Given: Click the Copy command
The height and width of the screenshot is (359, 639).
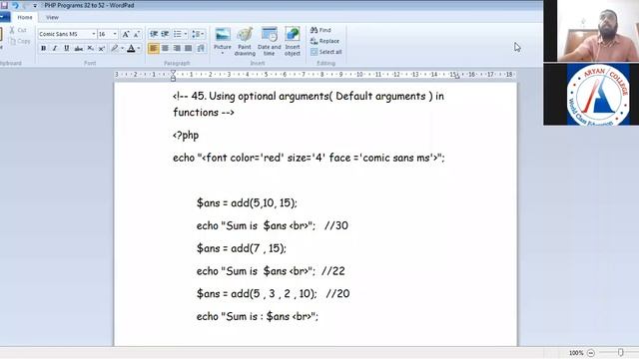Looking at the screenshot, I should point(20,41).
